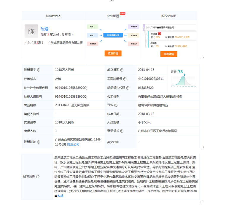
Task: Open the 法定代表人 tab header
Action: tap(53, 16)
